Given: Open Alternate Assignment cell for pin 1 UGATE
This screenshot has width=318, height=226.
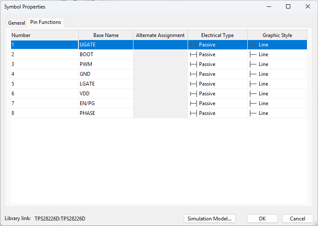Looking at the screenshot, I should click(160, 45).
